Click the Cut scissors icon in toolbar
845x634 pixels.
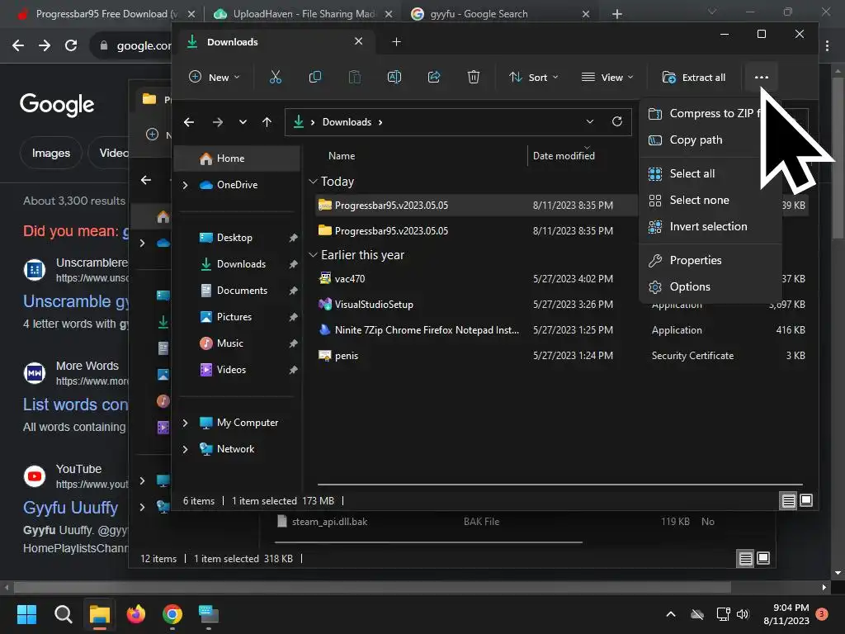(x=276, y=77)
